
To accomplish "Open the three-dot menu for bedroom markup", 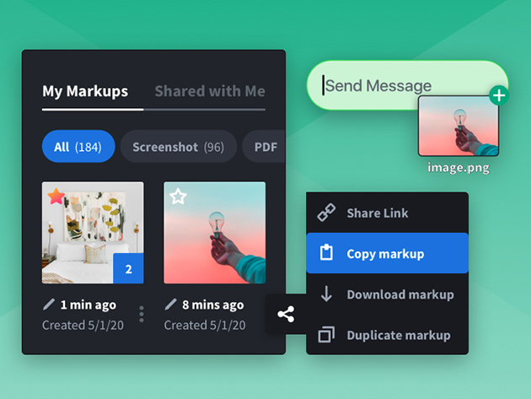I will pyautogui.click(x=142, y=315).
